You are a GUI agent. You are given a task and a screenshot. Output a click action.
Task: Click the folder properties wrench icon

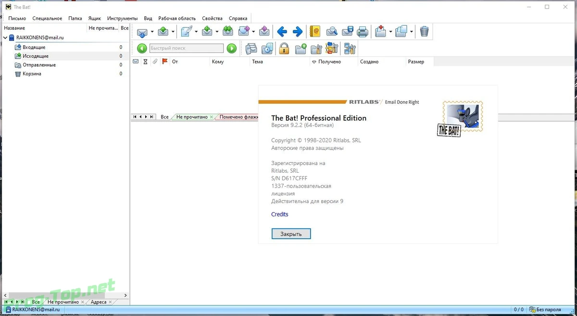(x=316, y=49)
